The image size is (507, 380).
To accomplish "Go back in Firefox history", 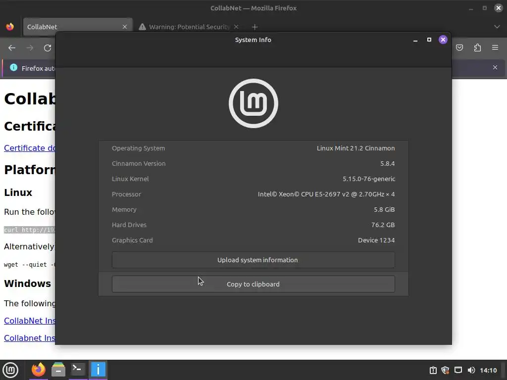I will (x=12, y=48).
